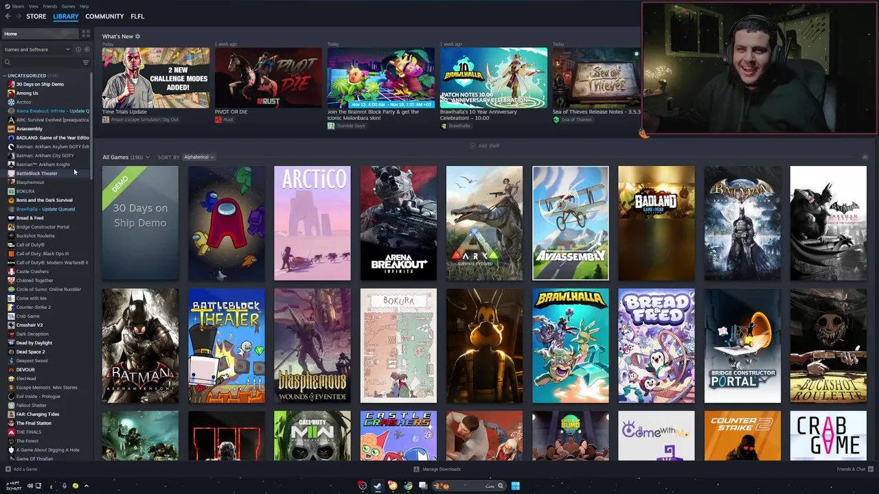Click Aviassembly icon in sidebar list
Screen dimensions: 879x494
tap(11, 129)
